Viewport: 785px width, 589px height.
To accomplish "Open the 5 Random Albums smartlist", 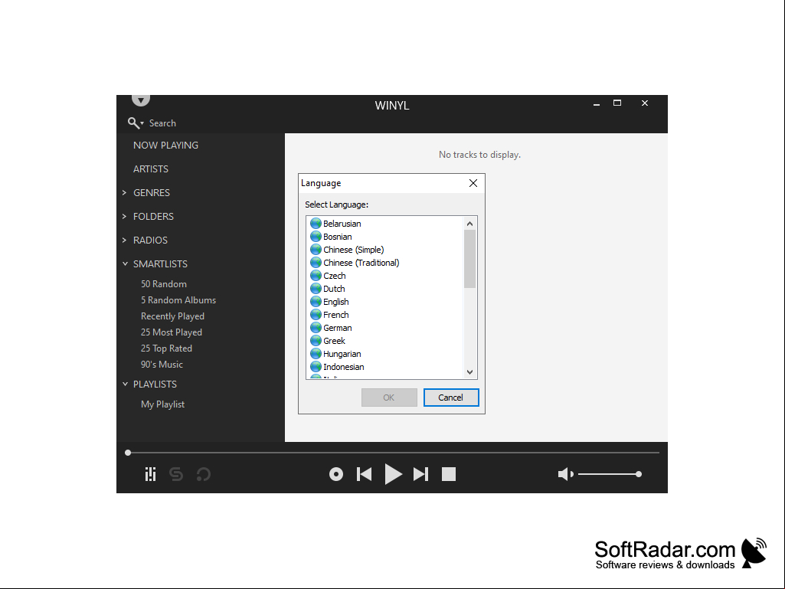I will [x=178, y=300].
